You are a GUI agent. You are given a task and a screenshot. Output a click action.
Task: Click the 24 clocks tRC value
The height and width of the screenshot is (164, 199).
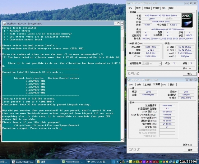pyautogui.click(x=167, y=124)
